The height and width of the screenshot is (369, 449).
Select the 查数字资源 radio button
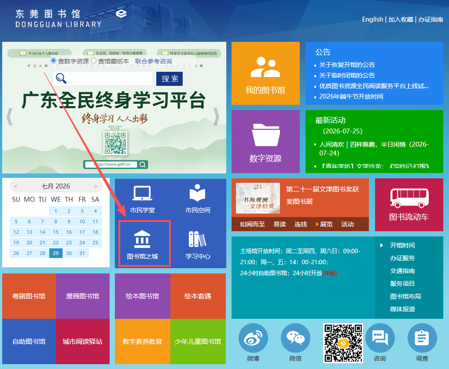click(53, 61)
